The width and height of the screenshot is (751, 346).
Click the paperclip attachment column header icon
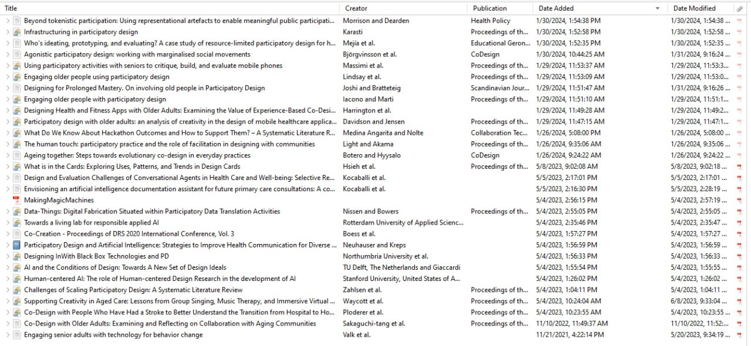740,9
